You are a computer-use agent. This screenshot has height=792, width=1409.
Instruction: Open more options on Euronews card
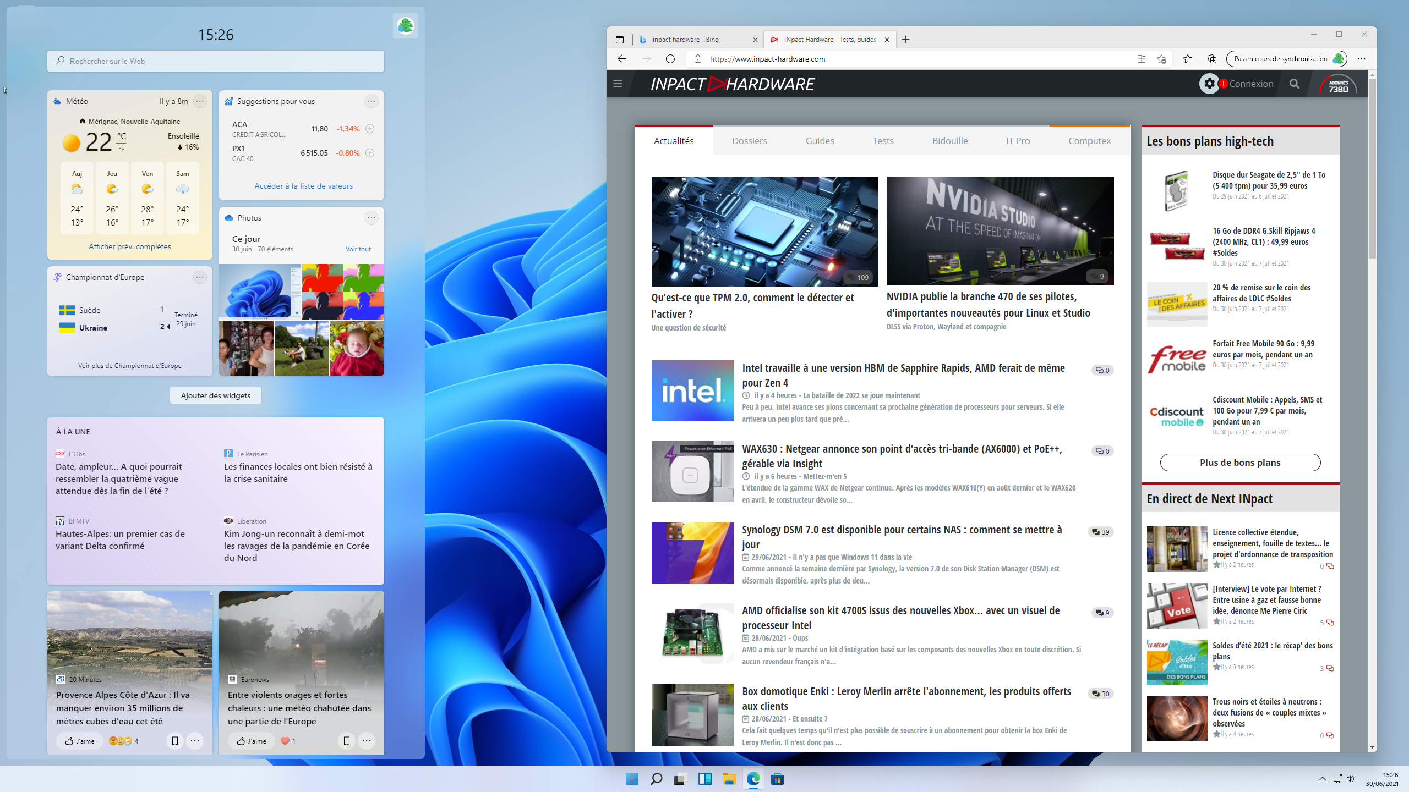pyautogui.click(x=367, y=741)
